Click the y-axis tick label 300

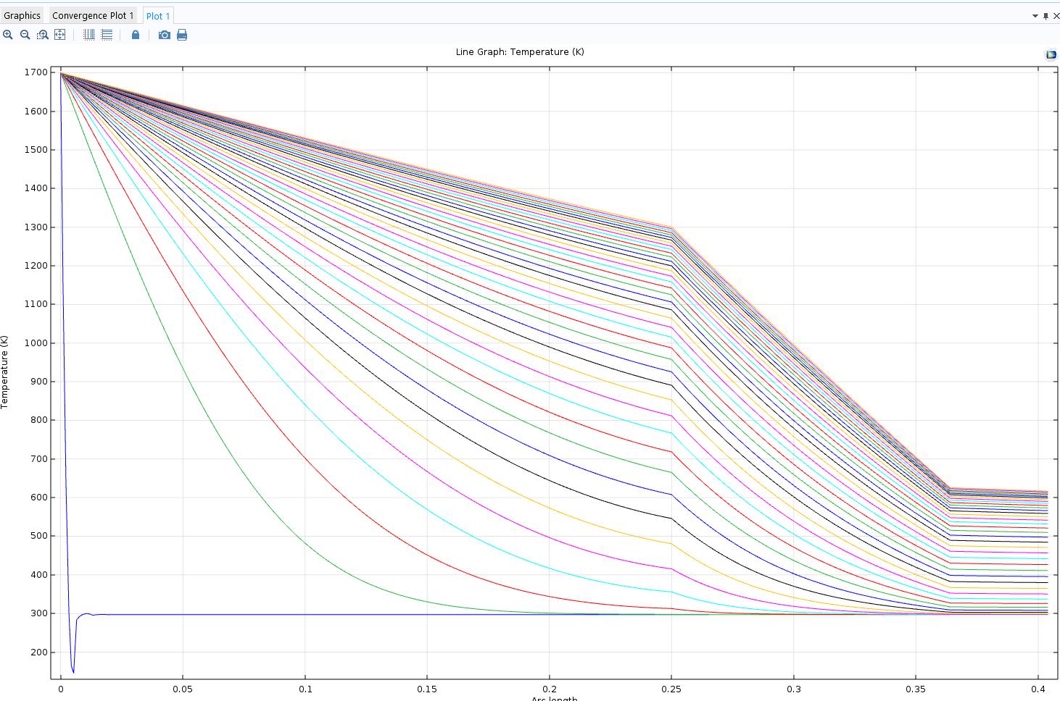click(x=38, y=613)
